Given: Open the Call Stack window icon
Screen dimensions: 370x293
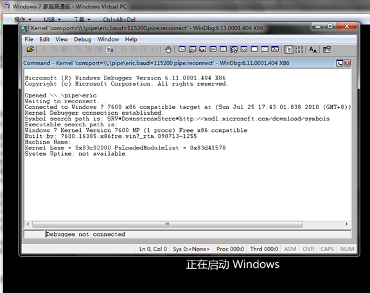Looking at the screenshot, I should point(234,49).
